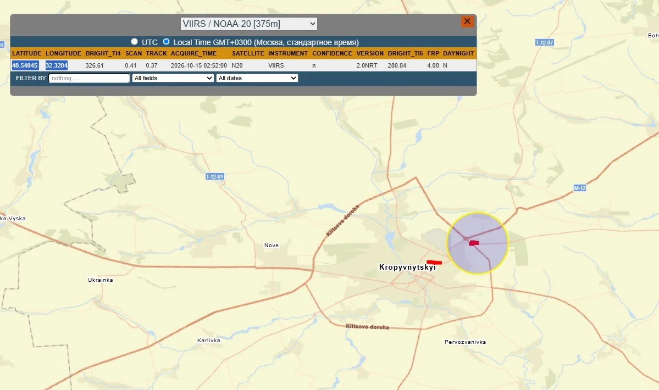Click the red fire marker above Kropyvnytskyi label

tap(434, 263)
